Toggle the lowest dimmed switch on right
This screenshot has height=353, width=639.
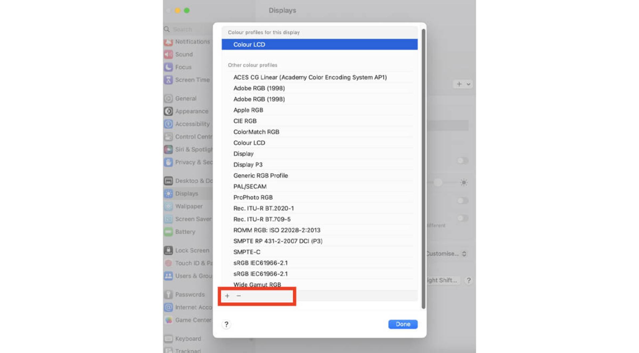pos(463,218)
